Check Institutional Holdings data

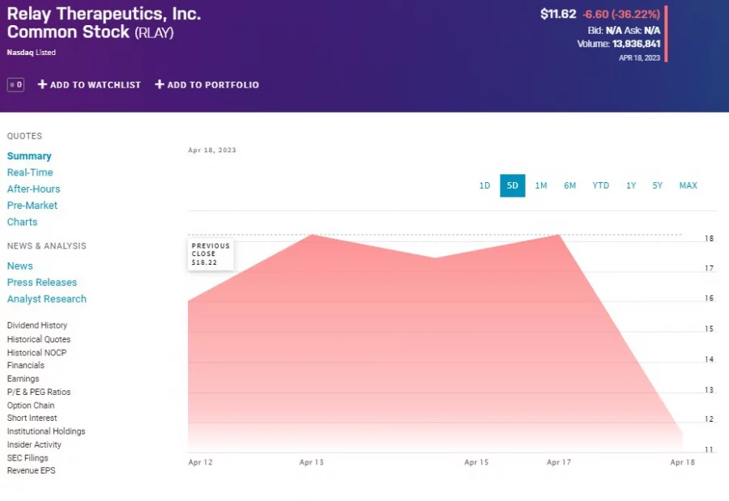[46, 431]
